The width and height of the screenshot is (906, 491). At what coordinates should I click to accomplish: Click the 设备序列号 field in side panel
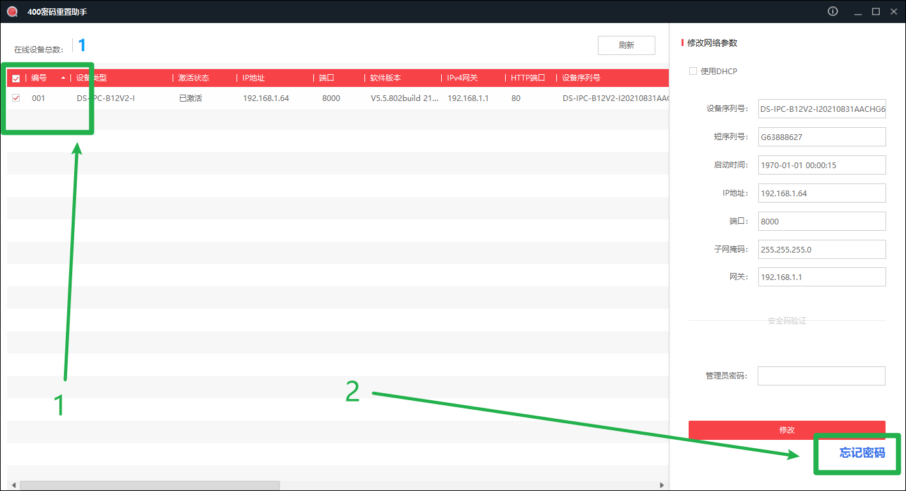coord(822,109)
